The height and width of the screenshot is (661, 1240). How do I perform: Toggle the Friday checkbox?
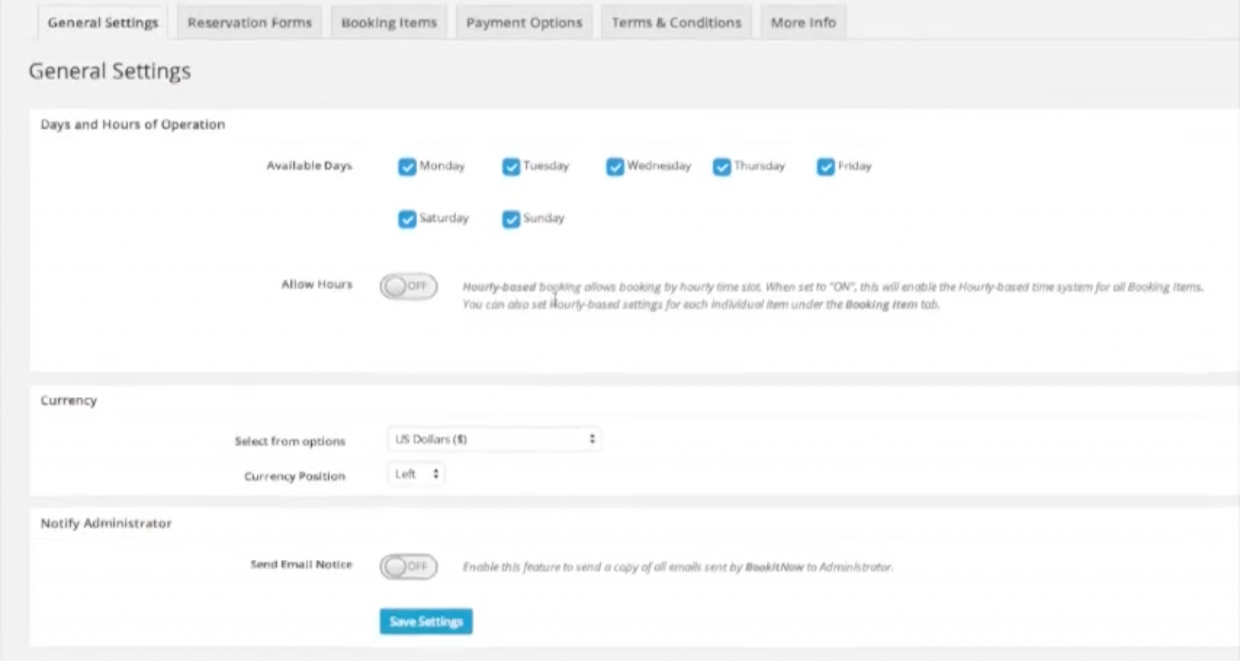825,167
